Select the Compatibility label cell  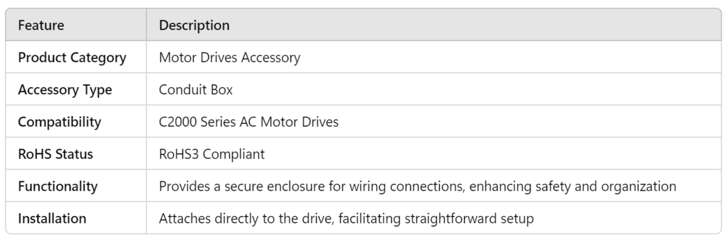[60, 122]
